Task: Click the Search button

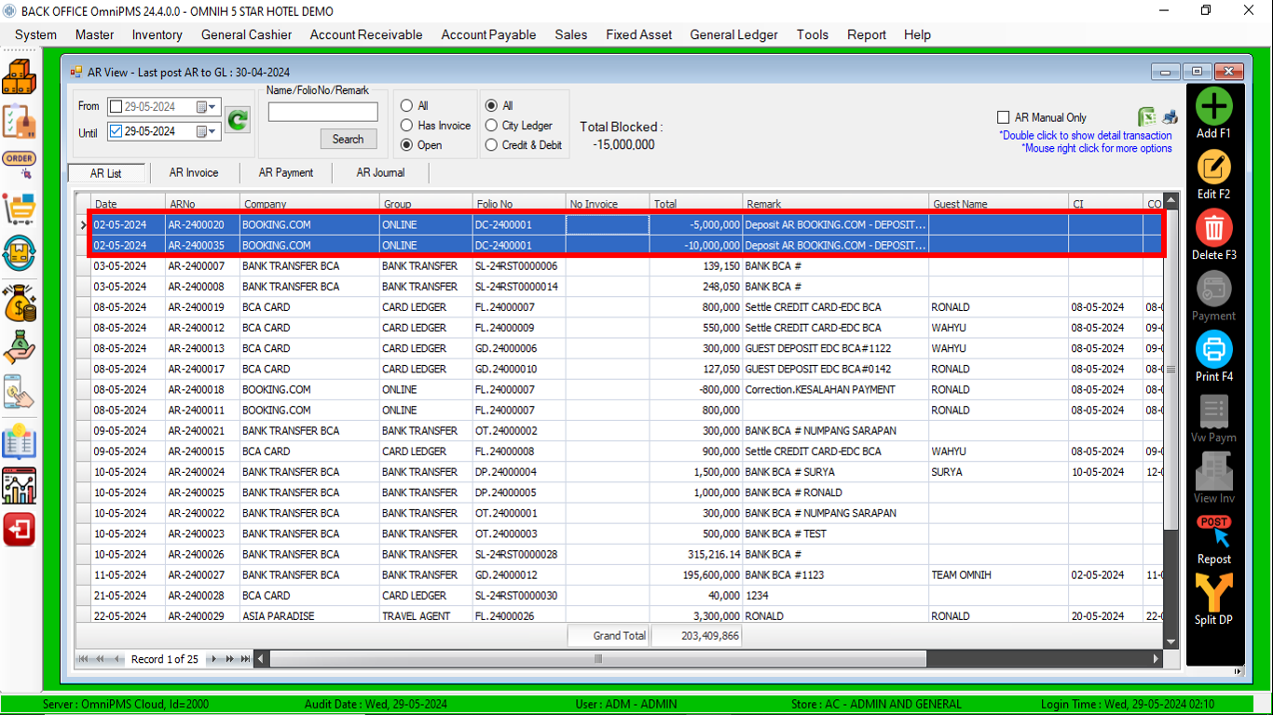Action: (x=348, y=139)
